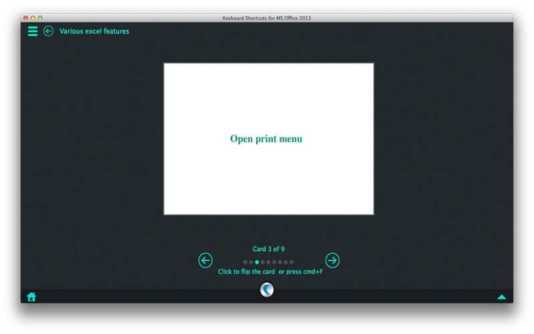Show the previous card with the left arrow

(x=206, y=261)
